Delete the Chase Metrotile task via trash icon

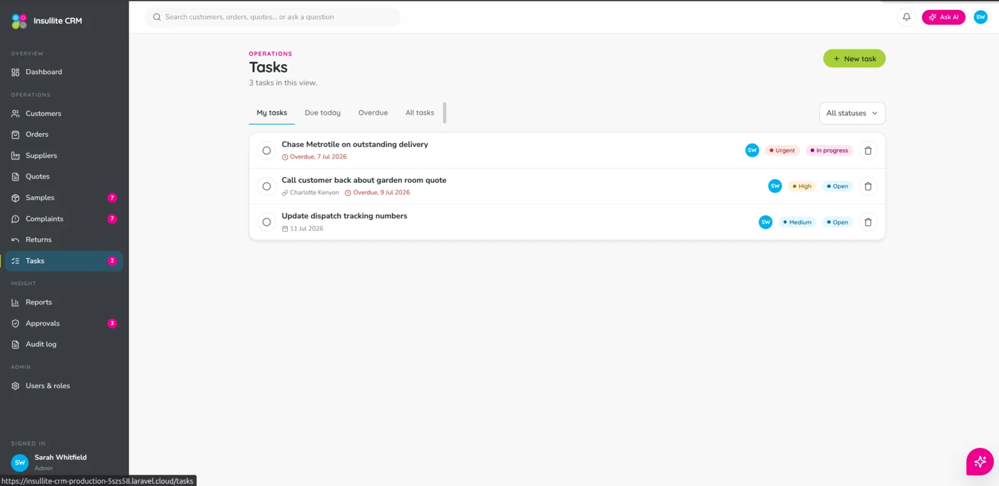tap(868, 150)
